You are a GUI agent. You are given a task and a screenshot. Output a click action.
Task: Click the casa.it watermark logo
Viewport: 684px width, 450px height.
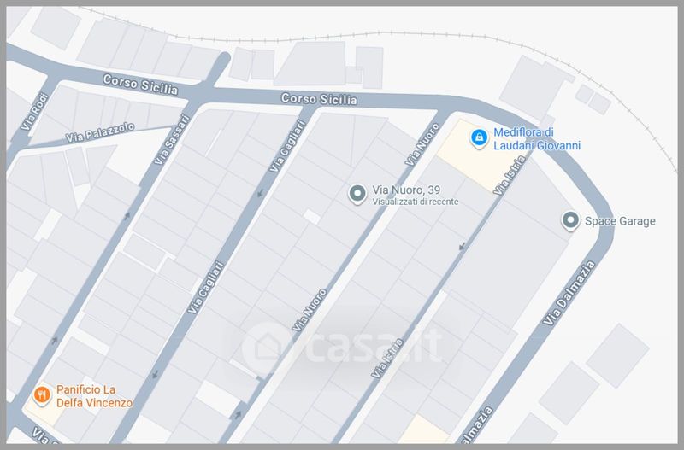[x=341, y=347]
